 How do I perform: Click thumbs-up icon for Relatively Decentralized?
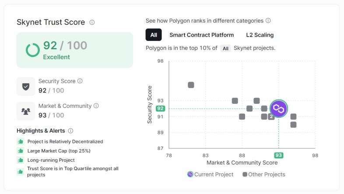(21, 142)
